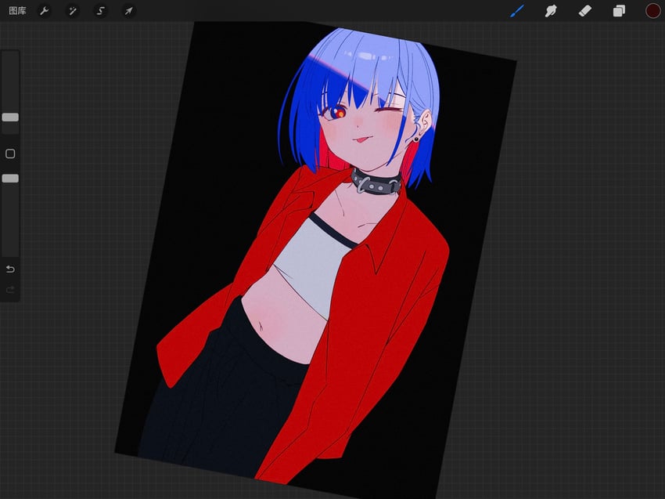Undo the last stroke with the undo arrow
Viewport: 665px width, 499px height.
[x=10, y=269]
